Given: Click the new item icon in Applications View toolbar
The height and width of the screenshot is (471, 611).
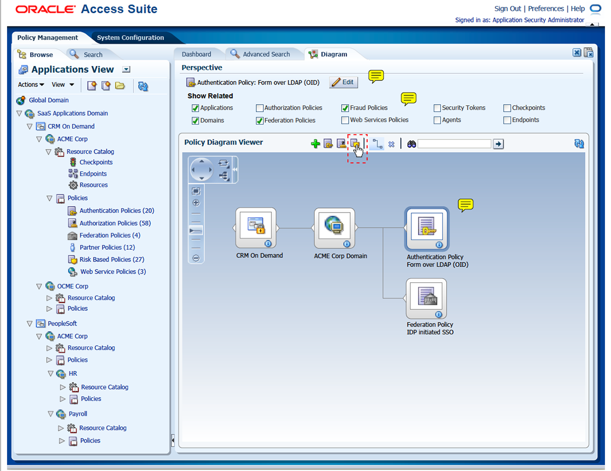Looking at the screenshot, I should coord(92,85).
